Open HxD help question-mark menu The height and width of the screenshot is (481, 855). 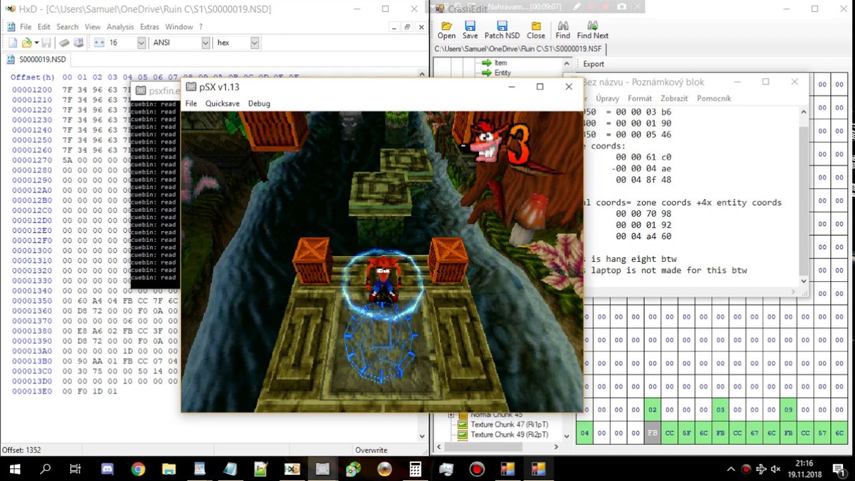[200, 27]
